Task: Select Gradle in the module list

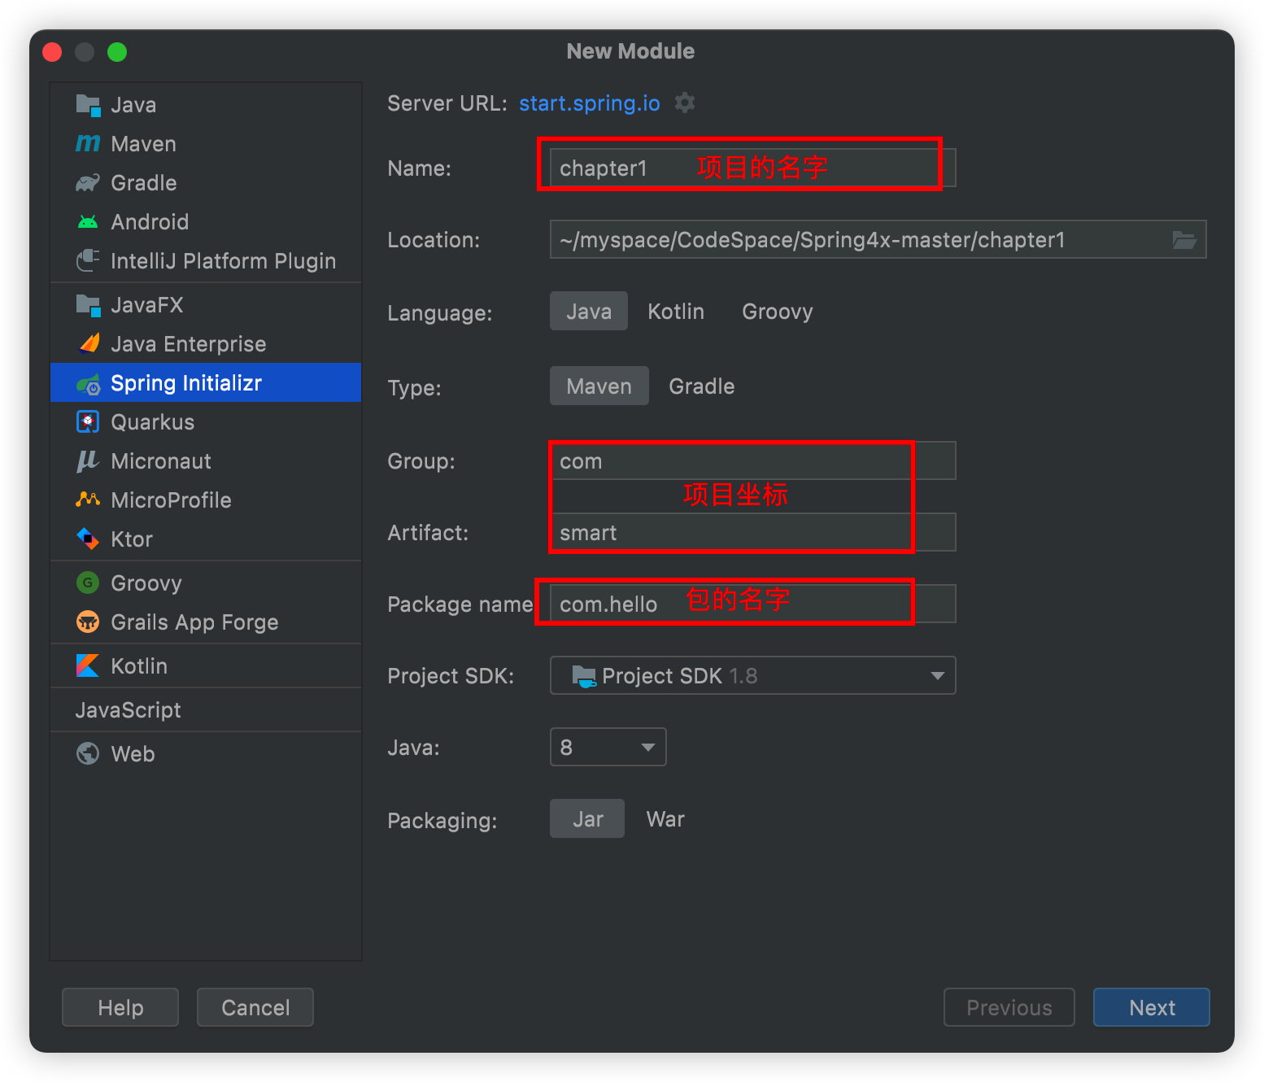Action: [206, 183]
